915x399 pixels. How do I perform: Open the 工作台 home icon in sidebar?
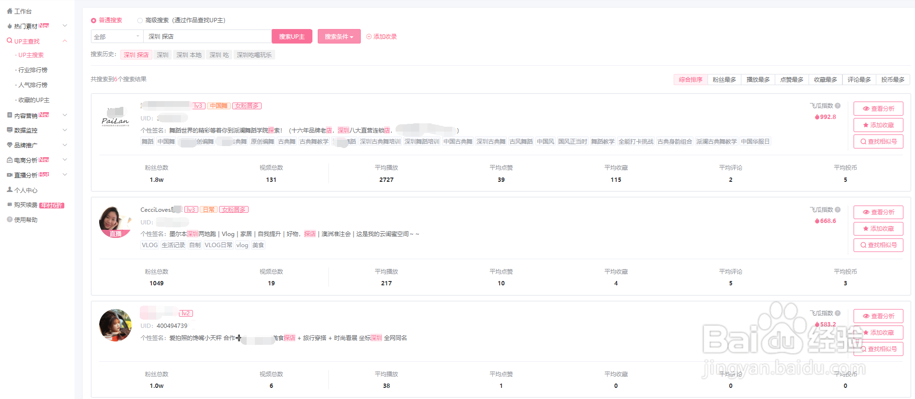(10, 11)
